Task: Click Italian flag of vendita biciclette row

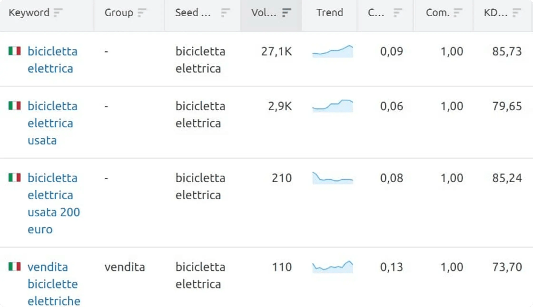Action: coord(15,266)
